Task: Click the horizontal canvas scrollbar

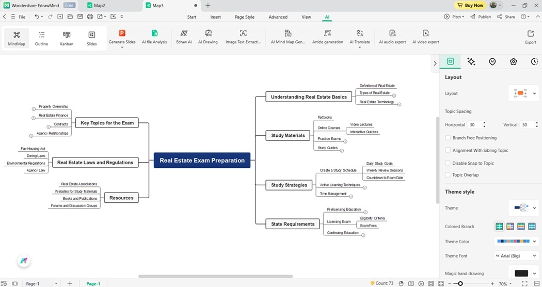Action: click(215, 276)
